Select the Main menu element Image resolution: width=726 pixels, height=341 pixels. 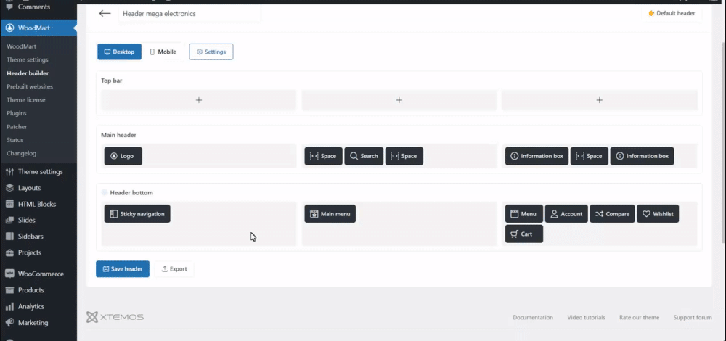(330, 214)
